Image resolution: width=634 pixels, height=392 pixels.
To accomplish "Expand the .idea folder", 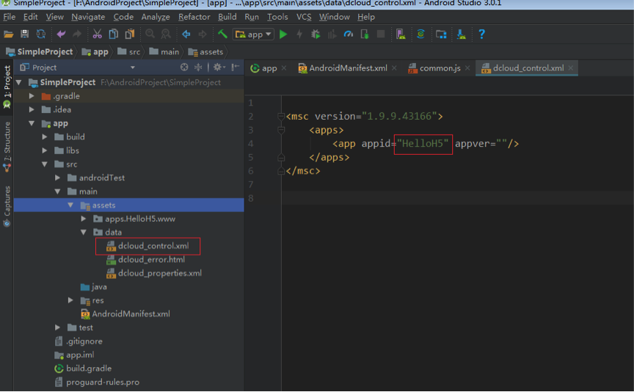I will [32, 109].
